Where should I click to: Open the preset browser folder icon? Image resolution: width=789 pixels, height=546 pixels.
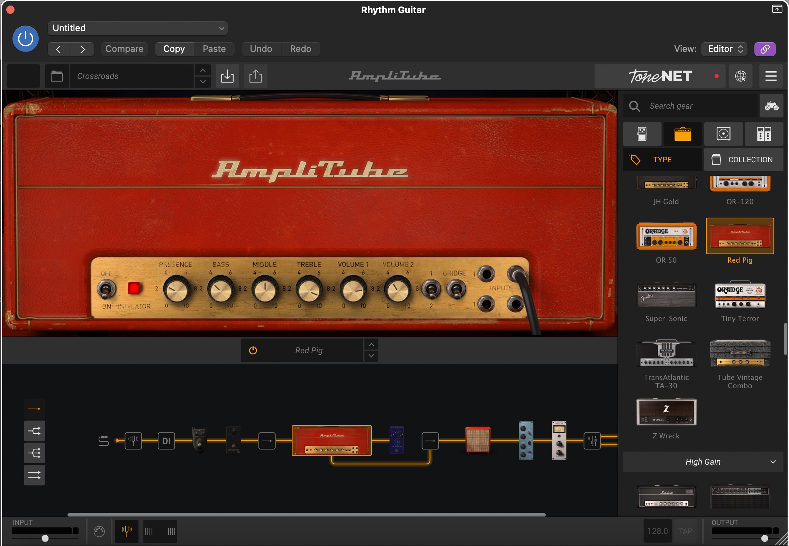click(x=57, y=76)
